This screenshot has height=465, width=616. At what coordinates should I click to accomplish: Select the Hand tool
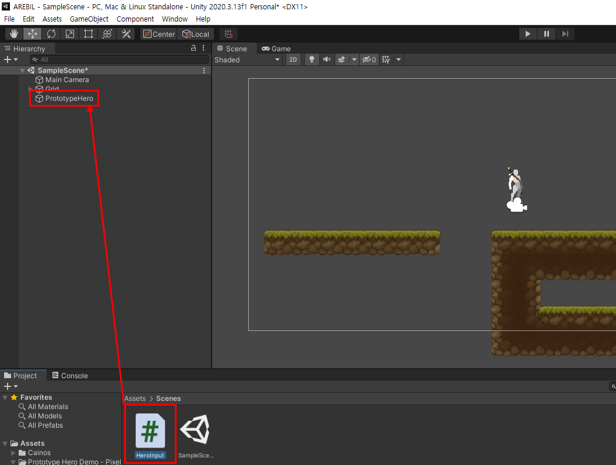14,34
